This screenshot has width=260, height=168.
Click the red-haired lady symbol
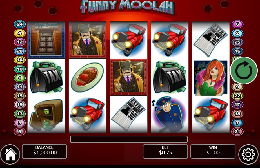click(211, 77)
